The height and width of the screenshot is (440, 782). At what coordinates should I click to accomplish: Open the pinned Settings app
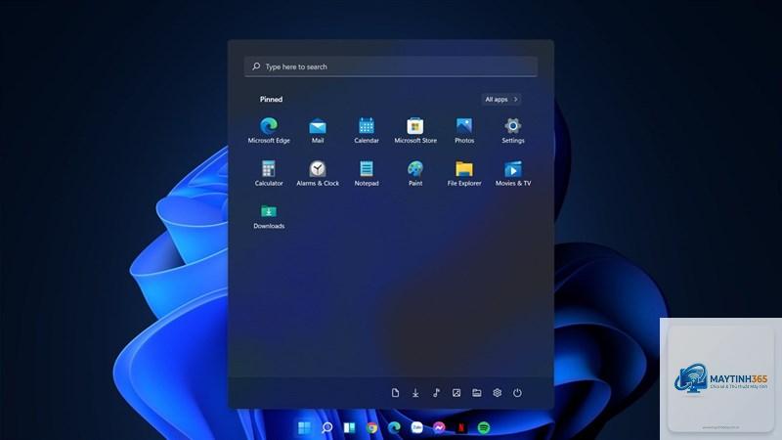click(513, 130)
